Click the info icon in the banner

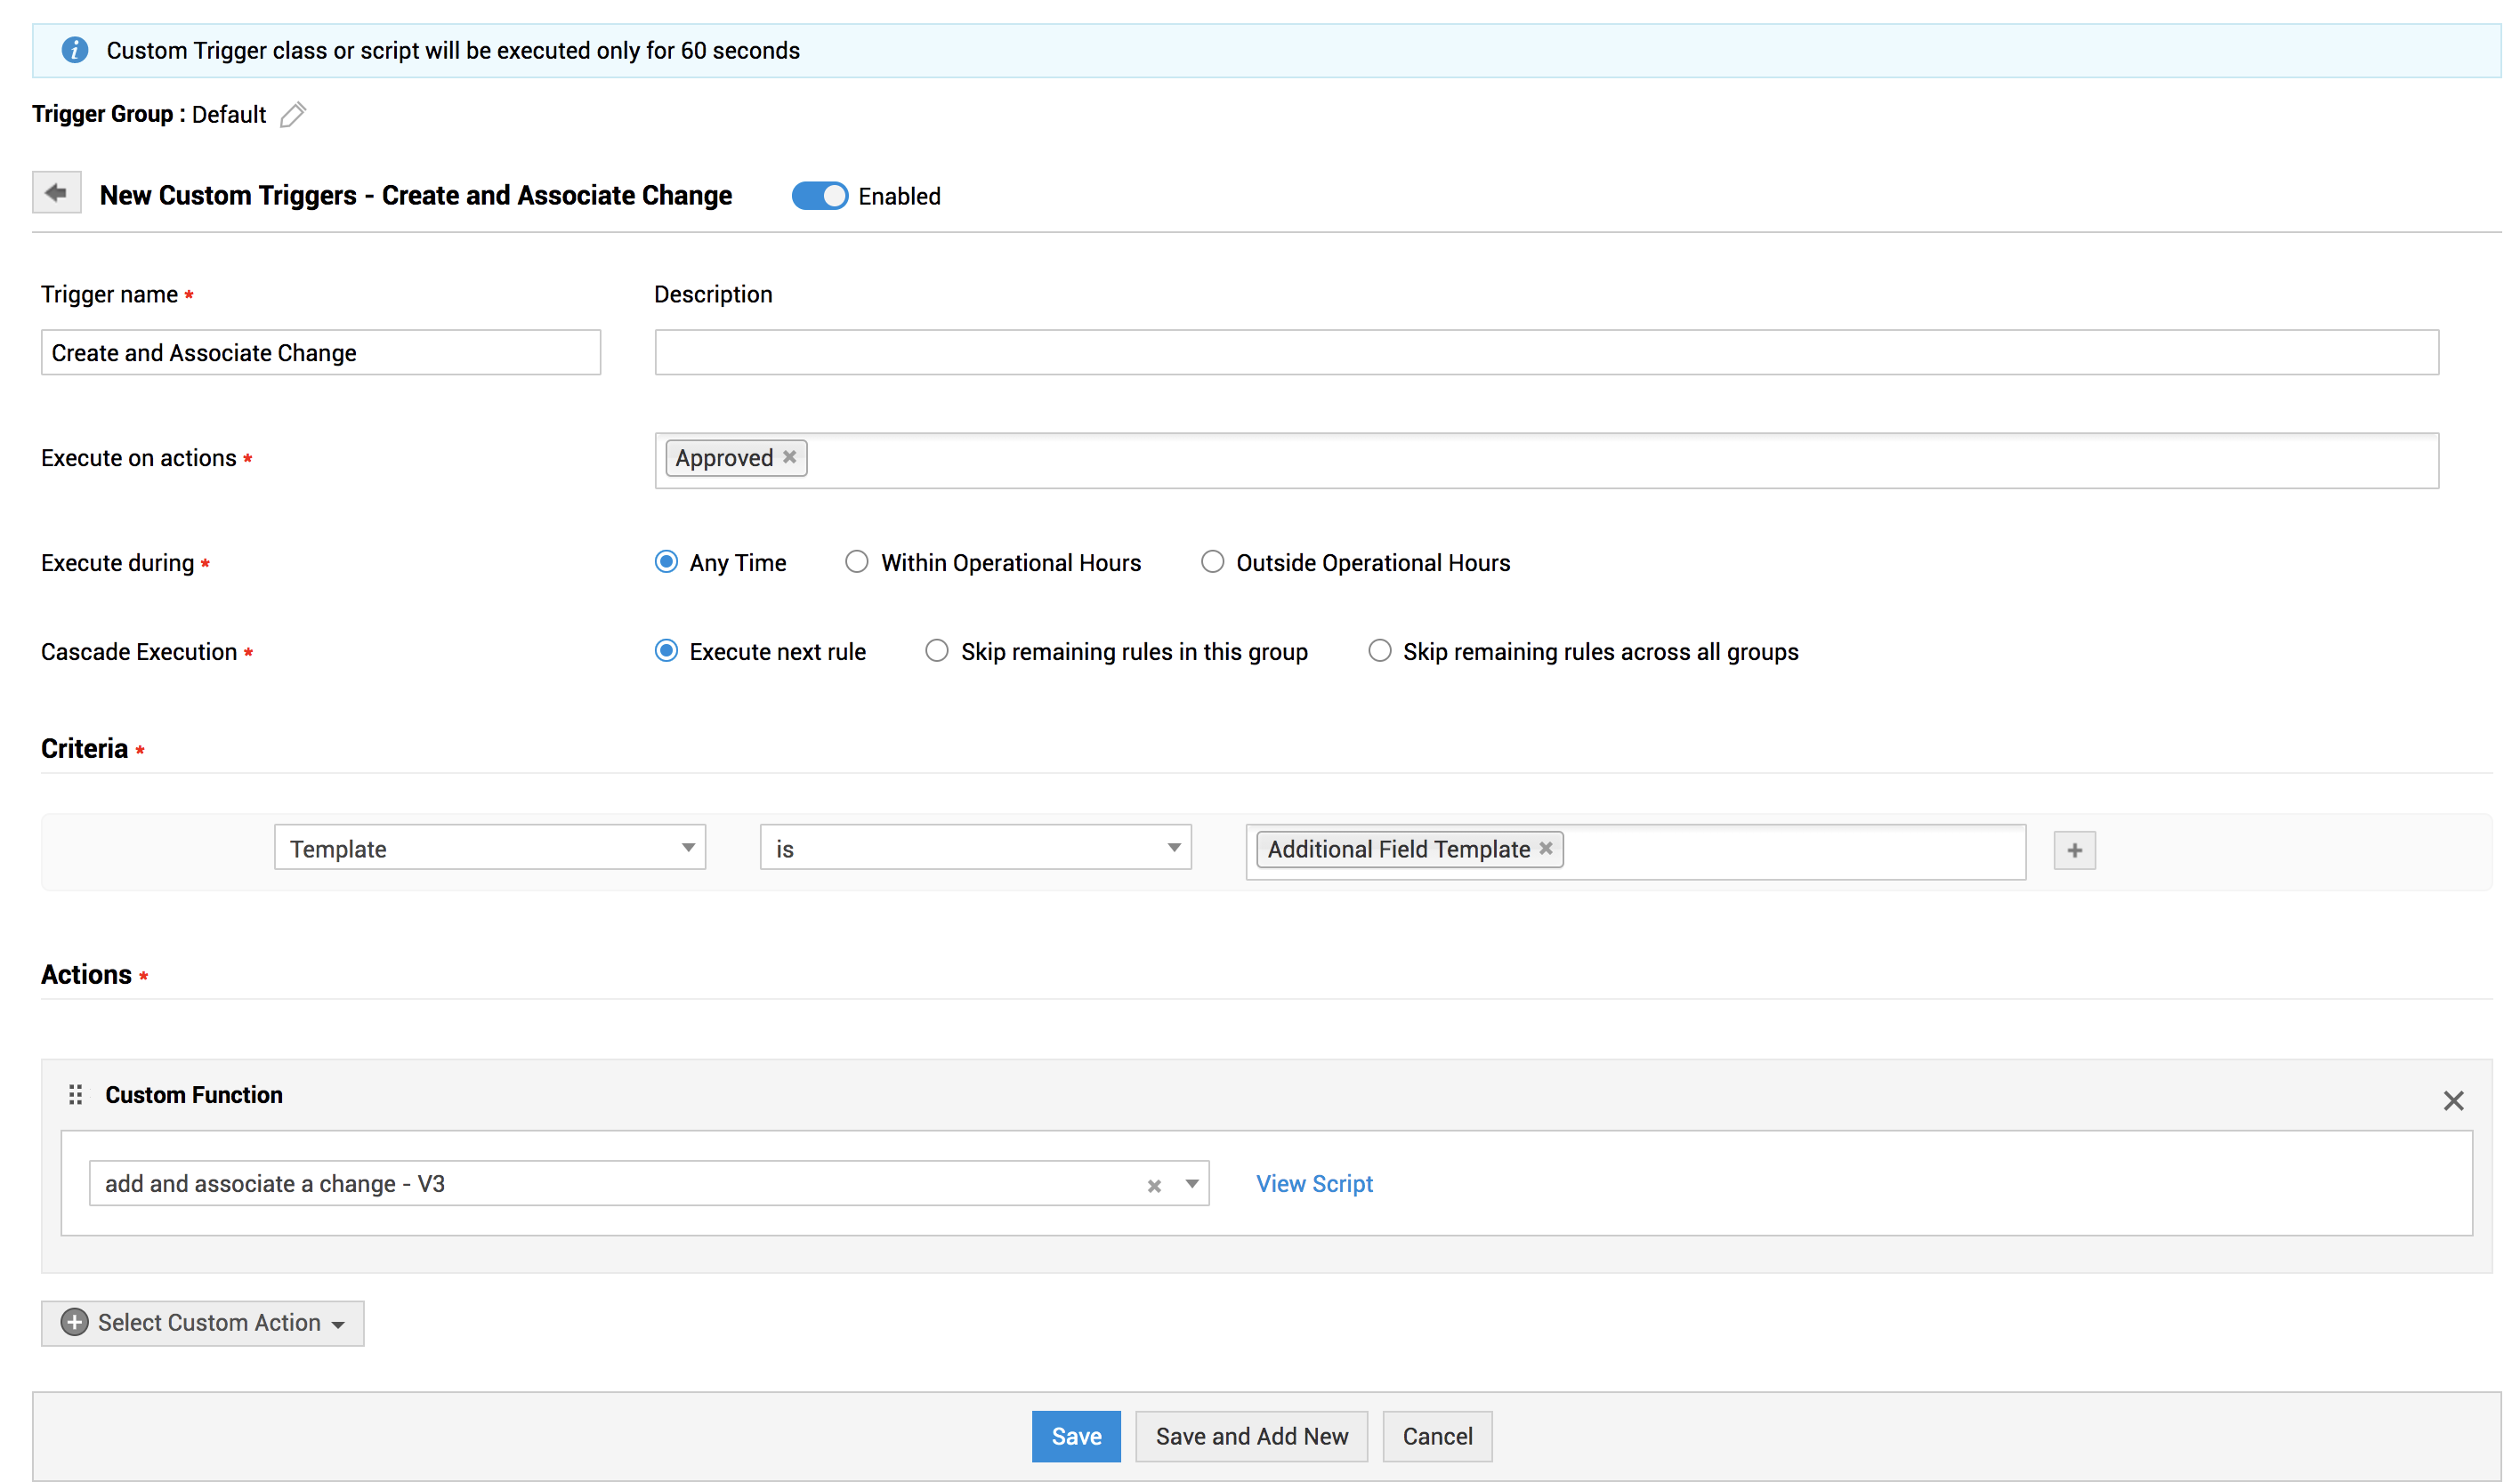point(75,50)
